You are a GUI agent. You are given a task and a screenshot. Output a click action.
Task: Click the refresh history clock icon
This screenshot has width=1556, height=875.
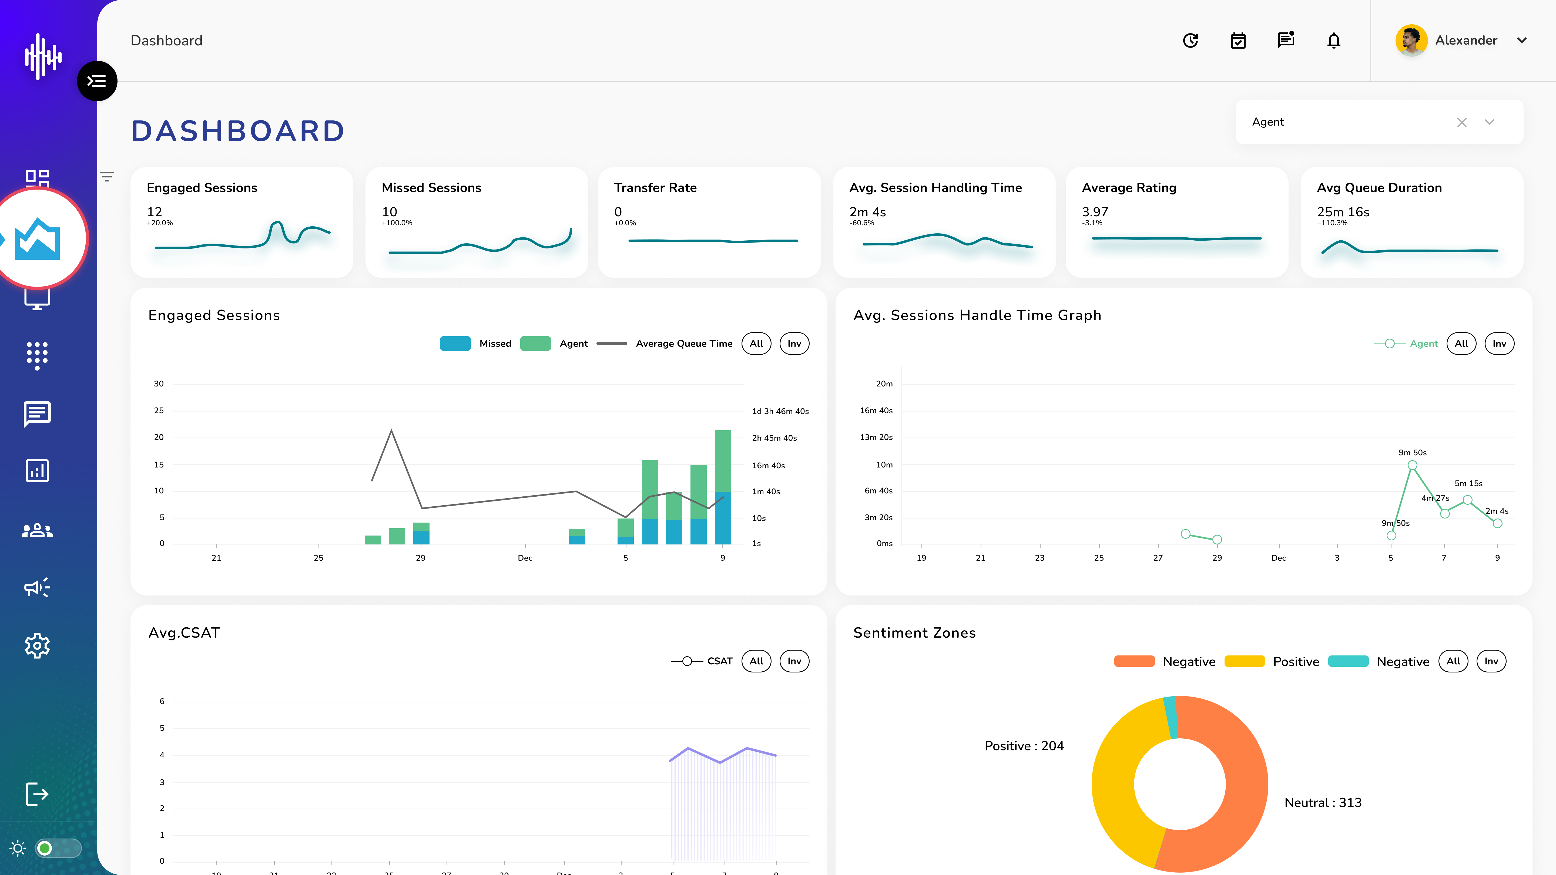pos(1191,41)
